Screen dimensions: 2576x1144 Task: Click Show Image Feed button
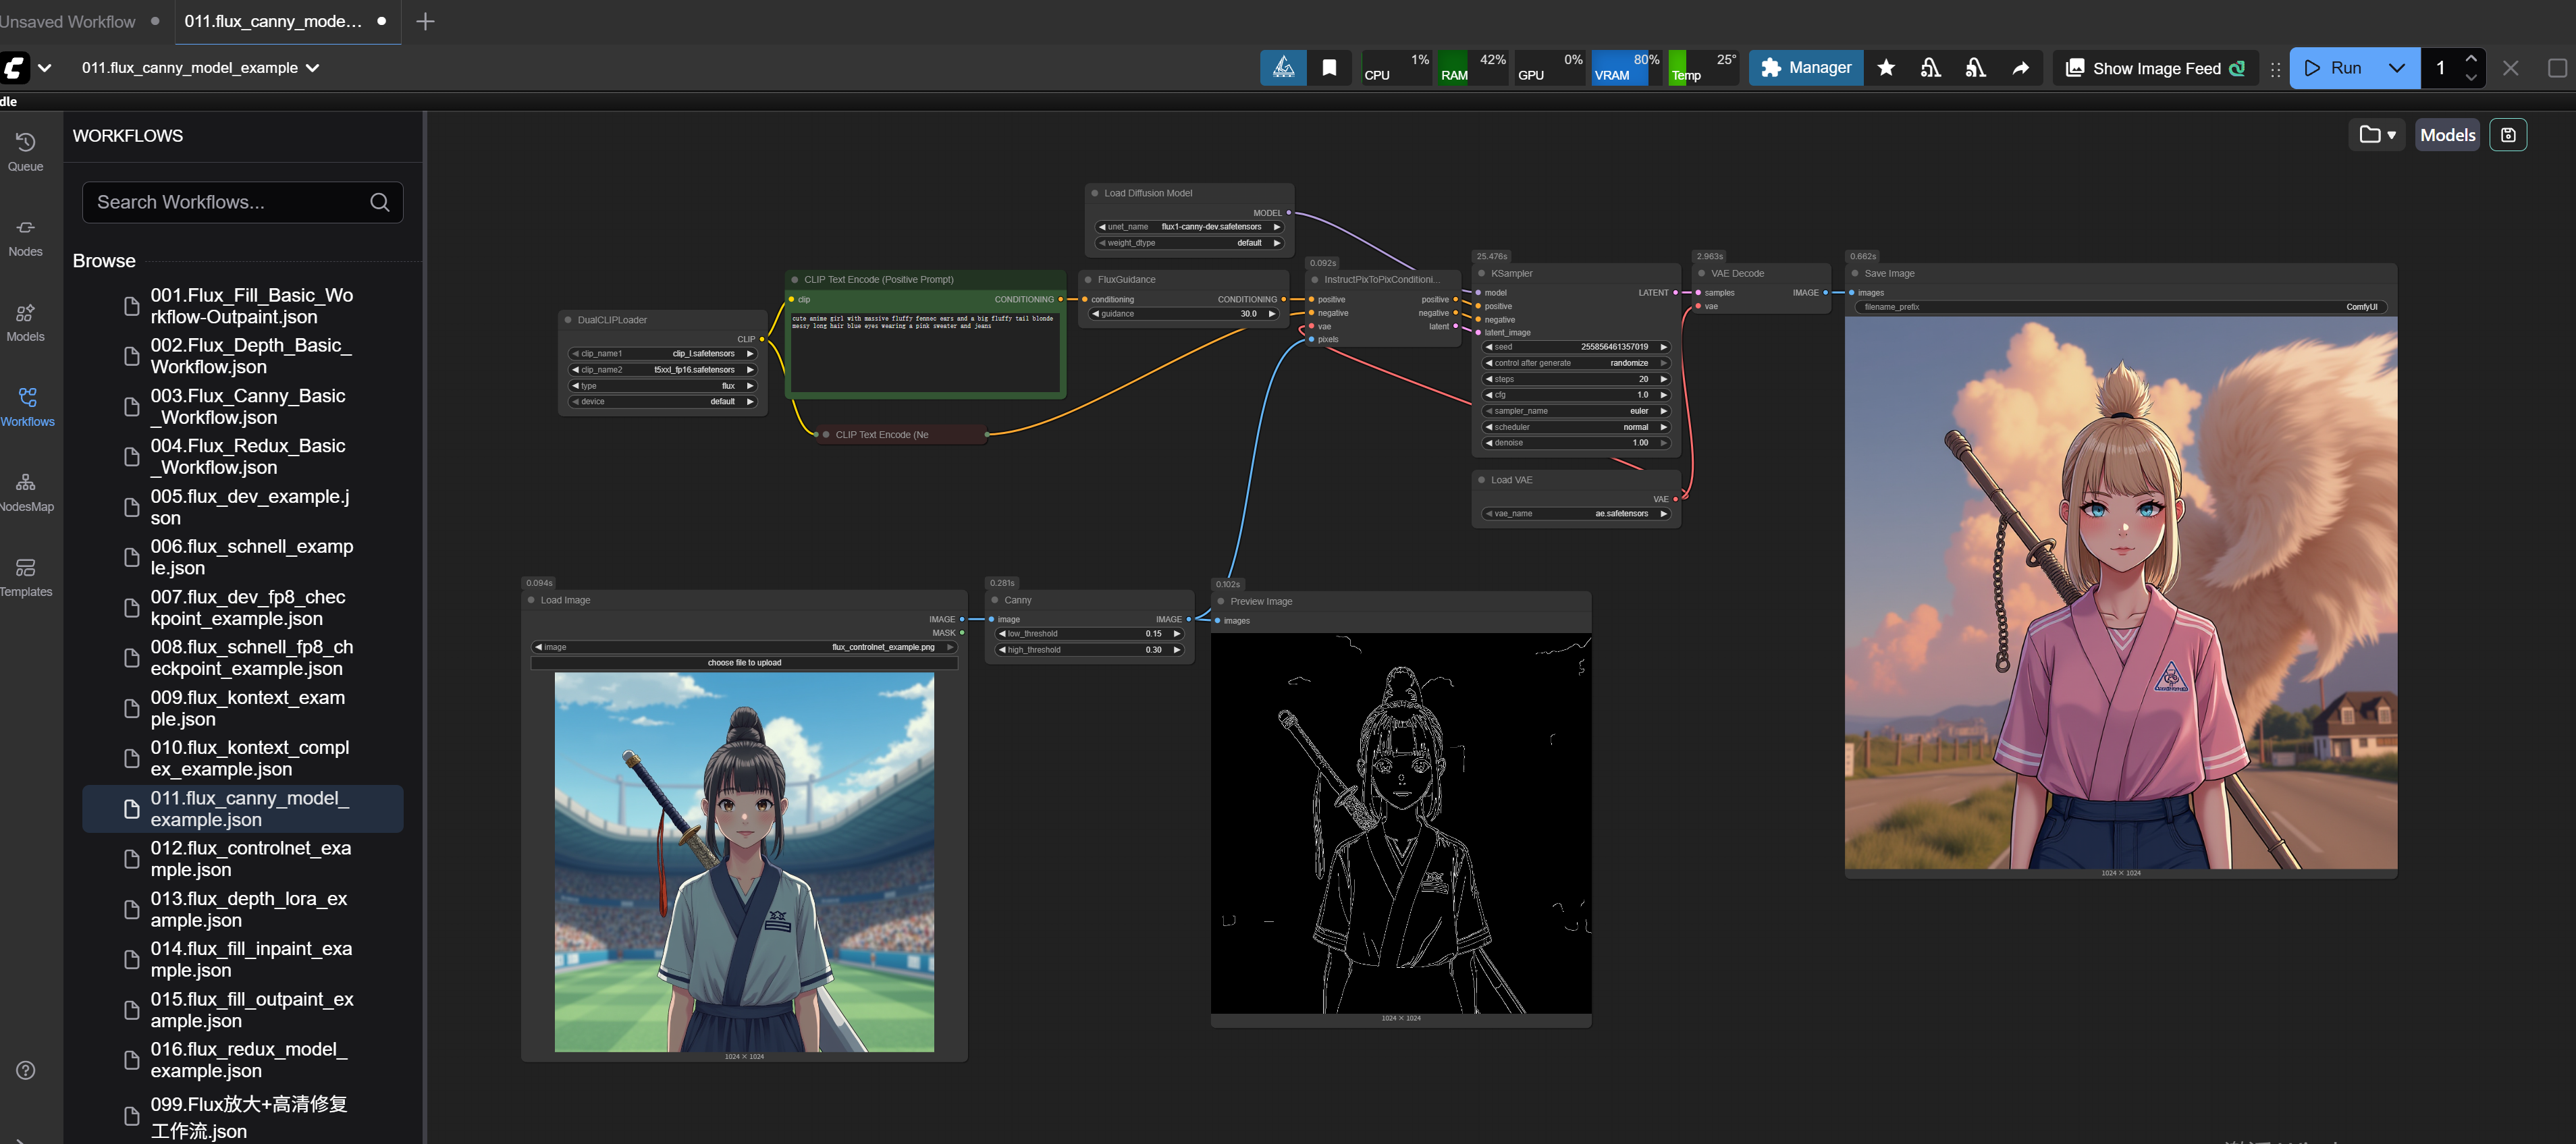pos(2154,68)
